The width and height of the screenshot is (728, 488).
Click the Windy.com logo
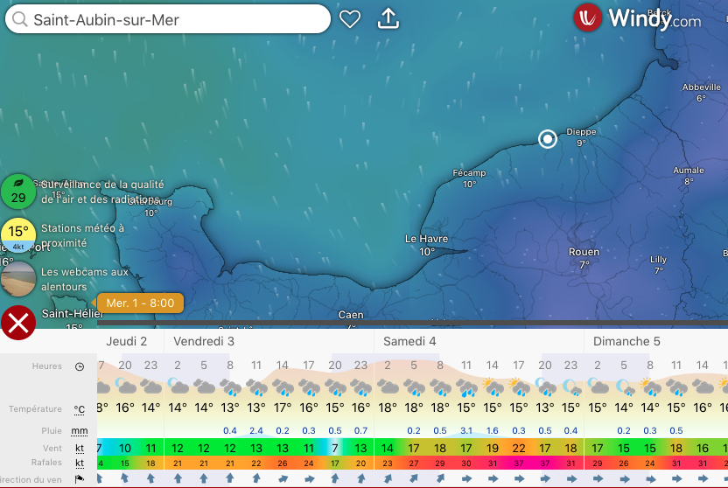coord(638,18)
